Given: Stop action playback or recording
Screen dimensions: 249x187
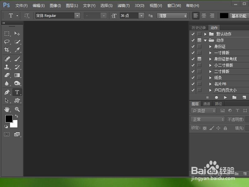Looking at the screenshot, I should (x=207, y=97).
